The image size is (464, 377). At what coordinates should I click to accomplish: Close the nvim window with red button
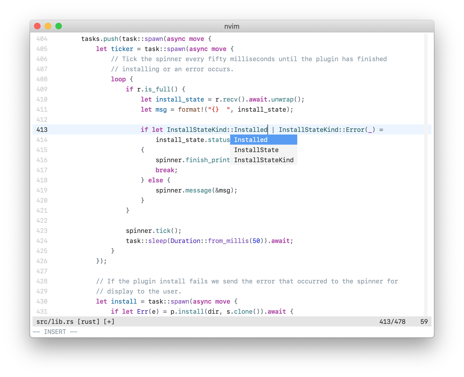[x=37, y=26]
